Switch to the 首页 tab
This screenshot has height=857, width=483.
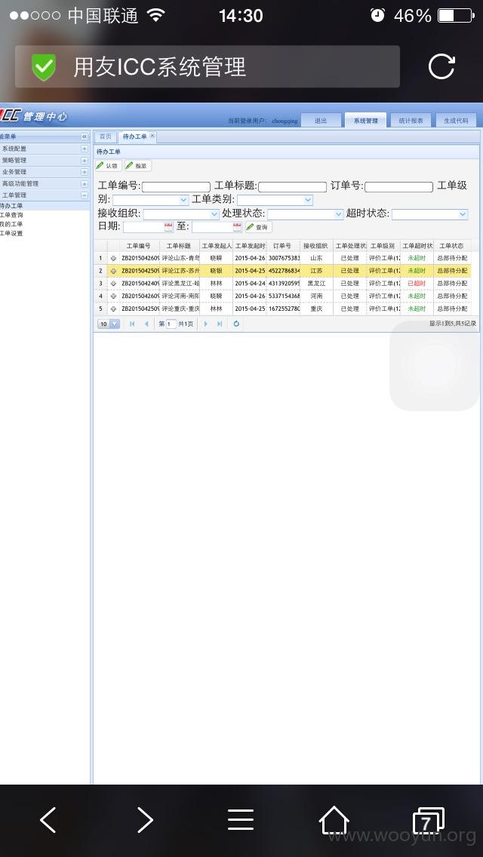point(105,137)
